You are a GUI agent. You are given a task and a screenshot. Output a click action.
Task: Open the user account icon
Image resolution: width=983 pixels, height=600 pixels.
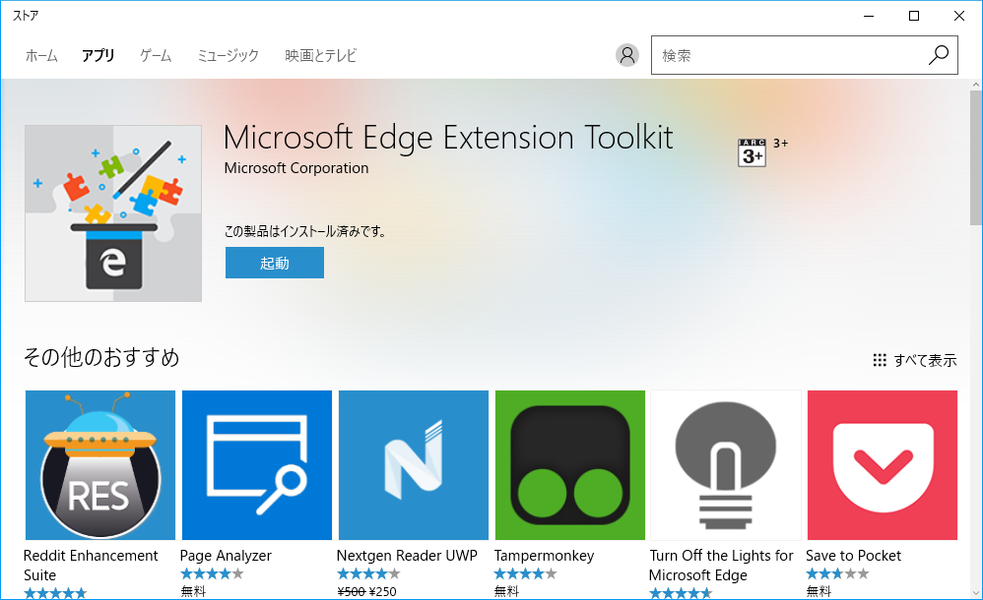tap(626, 55)
